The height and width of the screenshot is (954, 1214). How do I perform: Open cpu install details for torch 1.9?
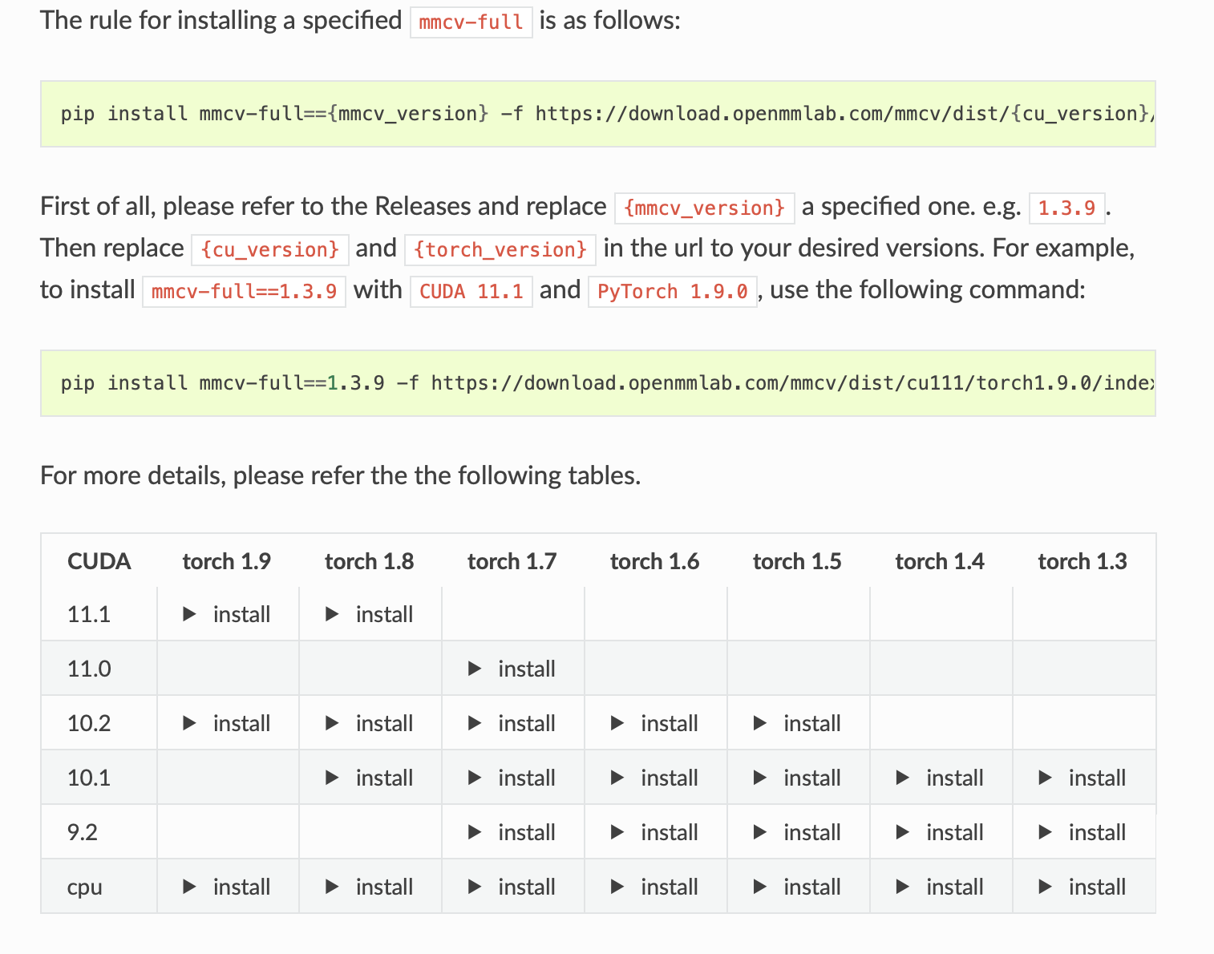click(227, 887)
